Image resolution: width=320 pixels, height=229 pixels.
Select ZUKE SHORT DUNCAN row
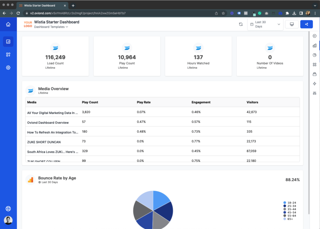pos(162,141)
